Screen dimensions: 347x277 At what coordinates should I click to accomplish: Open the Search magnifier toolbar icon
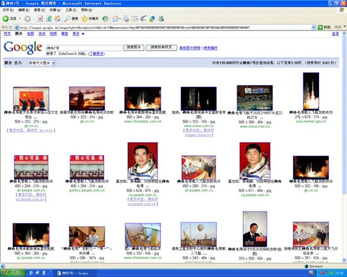tap(68, 19)
